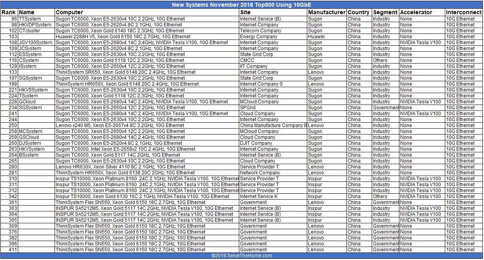The height and width of the screenshot is (260, 484).
Task: Click the Computer column header
Action: [147, 12]
